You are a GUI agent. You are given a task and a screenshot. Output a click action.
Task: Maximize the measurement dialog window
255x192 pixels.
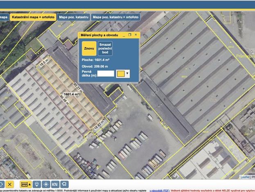[130, 35]
